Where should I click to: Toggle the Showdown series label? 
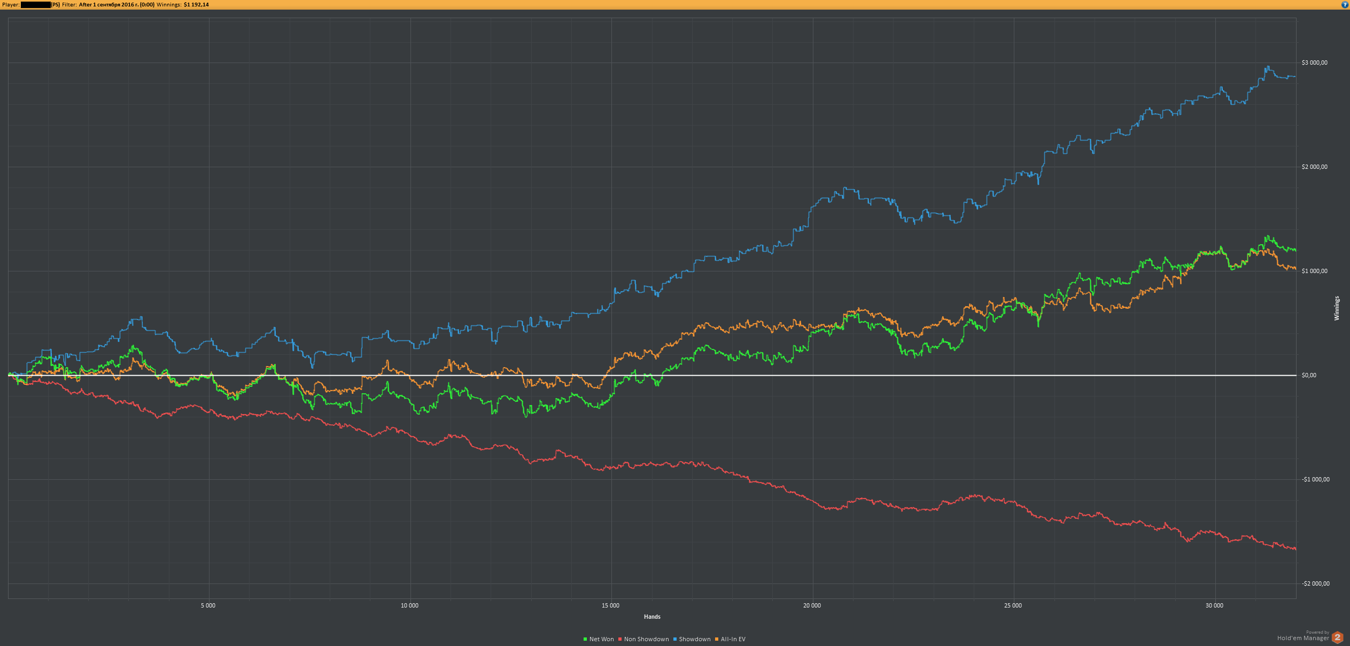click(x=694, y=639)
